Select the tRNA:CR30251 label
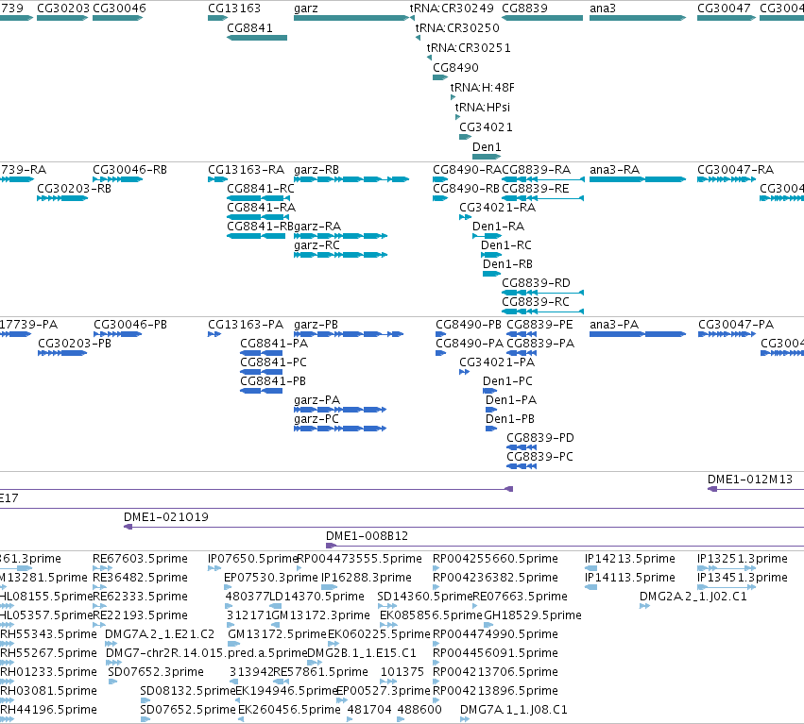Screen dimensions: 804x724 coord(469,47)
